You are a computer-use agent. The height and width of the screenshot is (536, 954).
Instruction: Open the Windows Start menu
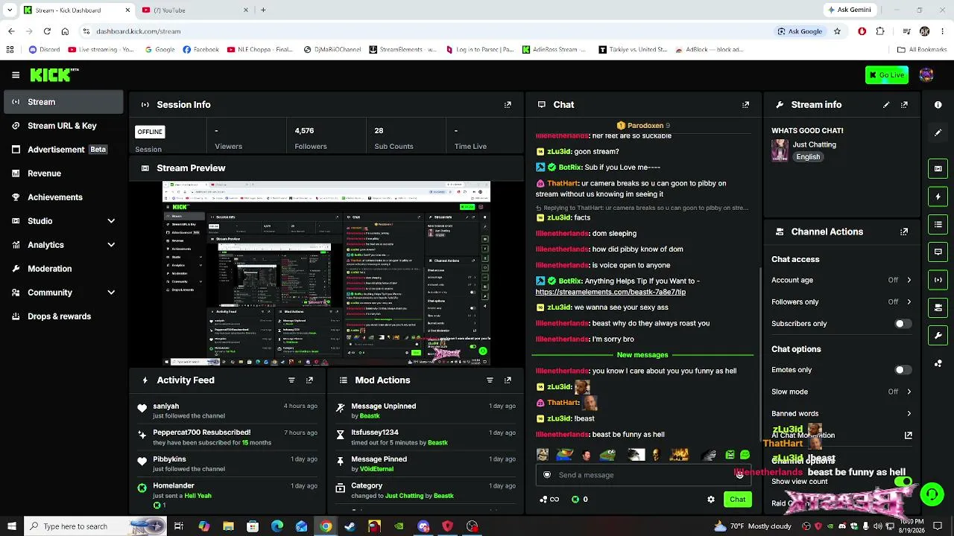10,526
